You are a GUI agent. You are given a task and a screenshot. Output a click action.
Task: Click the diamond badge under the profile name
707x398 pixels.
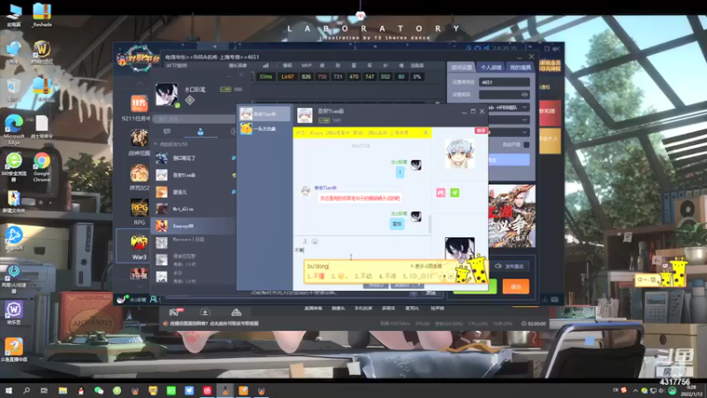click(190, 100)
